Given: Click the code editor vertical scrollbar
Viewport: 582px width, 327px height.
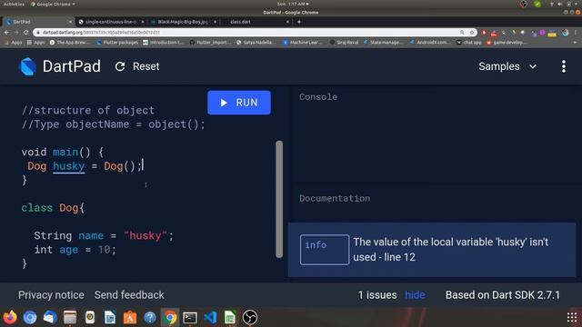Looking at the screenshot, I should coord(279,199).
